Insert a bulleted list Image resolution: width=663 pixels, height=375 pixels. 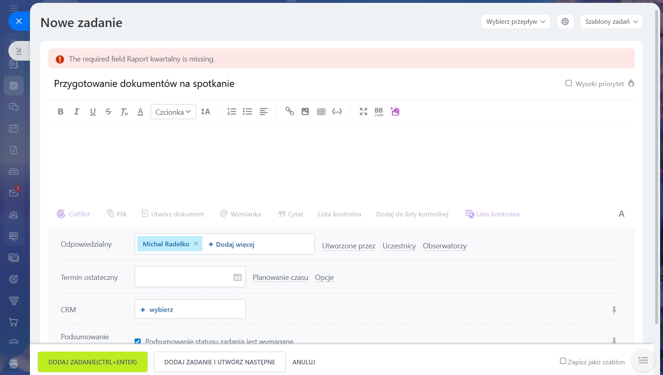[x=247, y=111]
